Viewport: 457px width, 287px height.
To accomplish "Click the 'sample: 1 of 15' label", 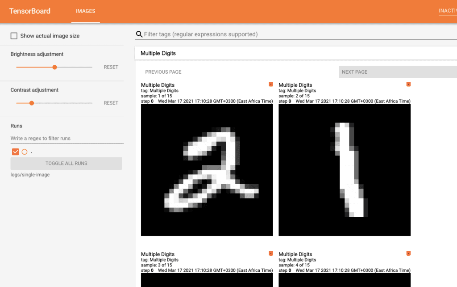I will pos(157,96).
